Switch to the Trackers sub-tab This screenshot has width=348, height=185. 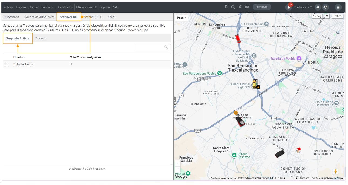point(41,39)
